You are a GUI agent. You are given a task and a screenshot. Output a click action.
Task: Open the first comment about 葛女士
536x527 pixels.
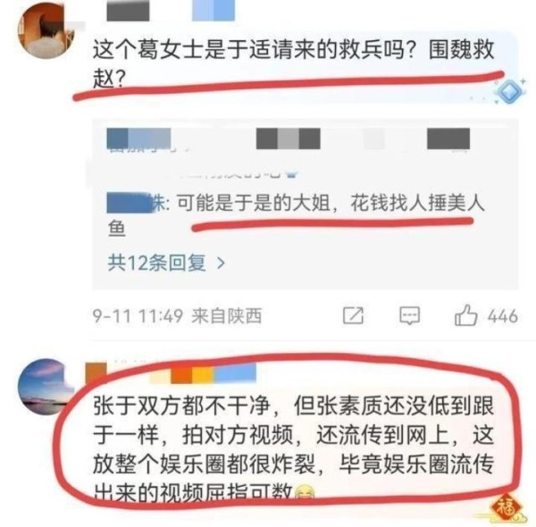[293, 64]
